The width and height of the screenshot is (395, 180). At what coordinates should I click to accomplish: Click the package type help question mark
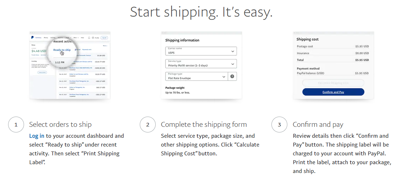tap(232, 76)
